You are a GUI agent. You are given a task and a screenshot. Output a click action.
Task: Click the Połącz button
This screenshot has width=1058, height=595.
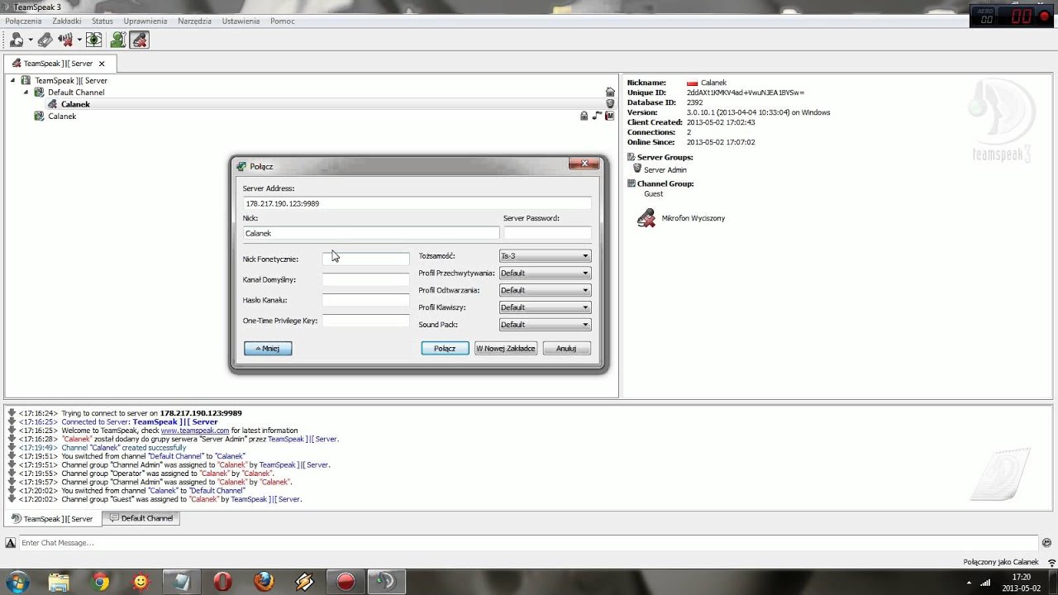point(445,349)
